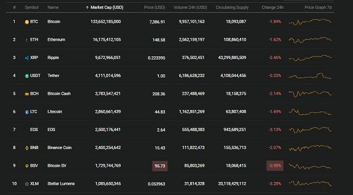Image resolution: width=353 pixels, height=195 pixels.
Task: Open Bitcoin SV's 7-day price graph
Action: tap(310, 166)
